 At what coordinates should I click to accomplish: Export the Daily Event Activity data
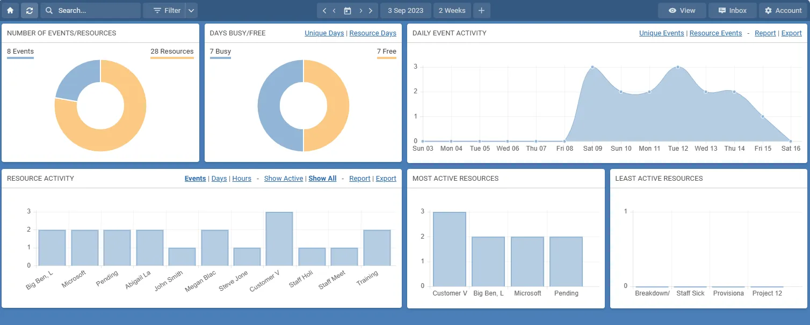791,33
